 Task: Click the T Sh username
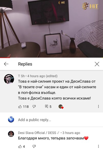(21, 76)
